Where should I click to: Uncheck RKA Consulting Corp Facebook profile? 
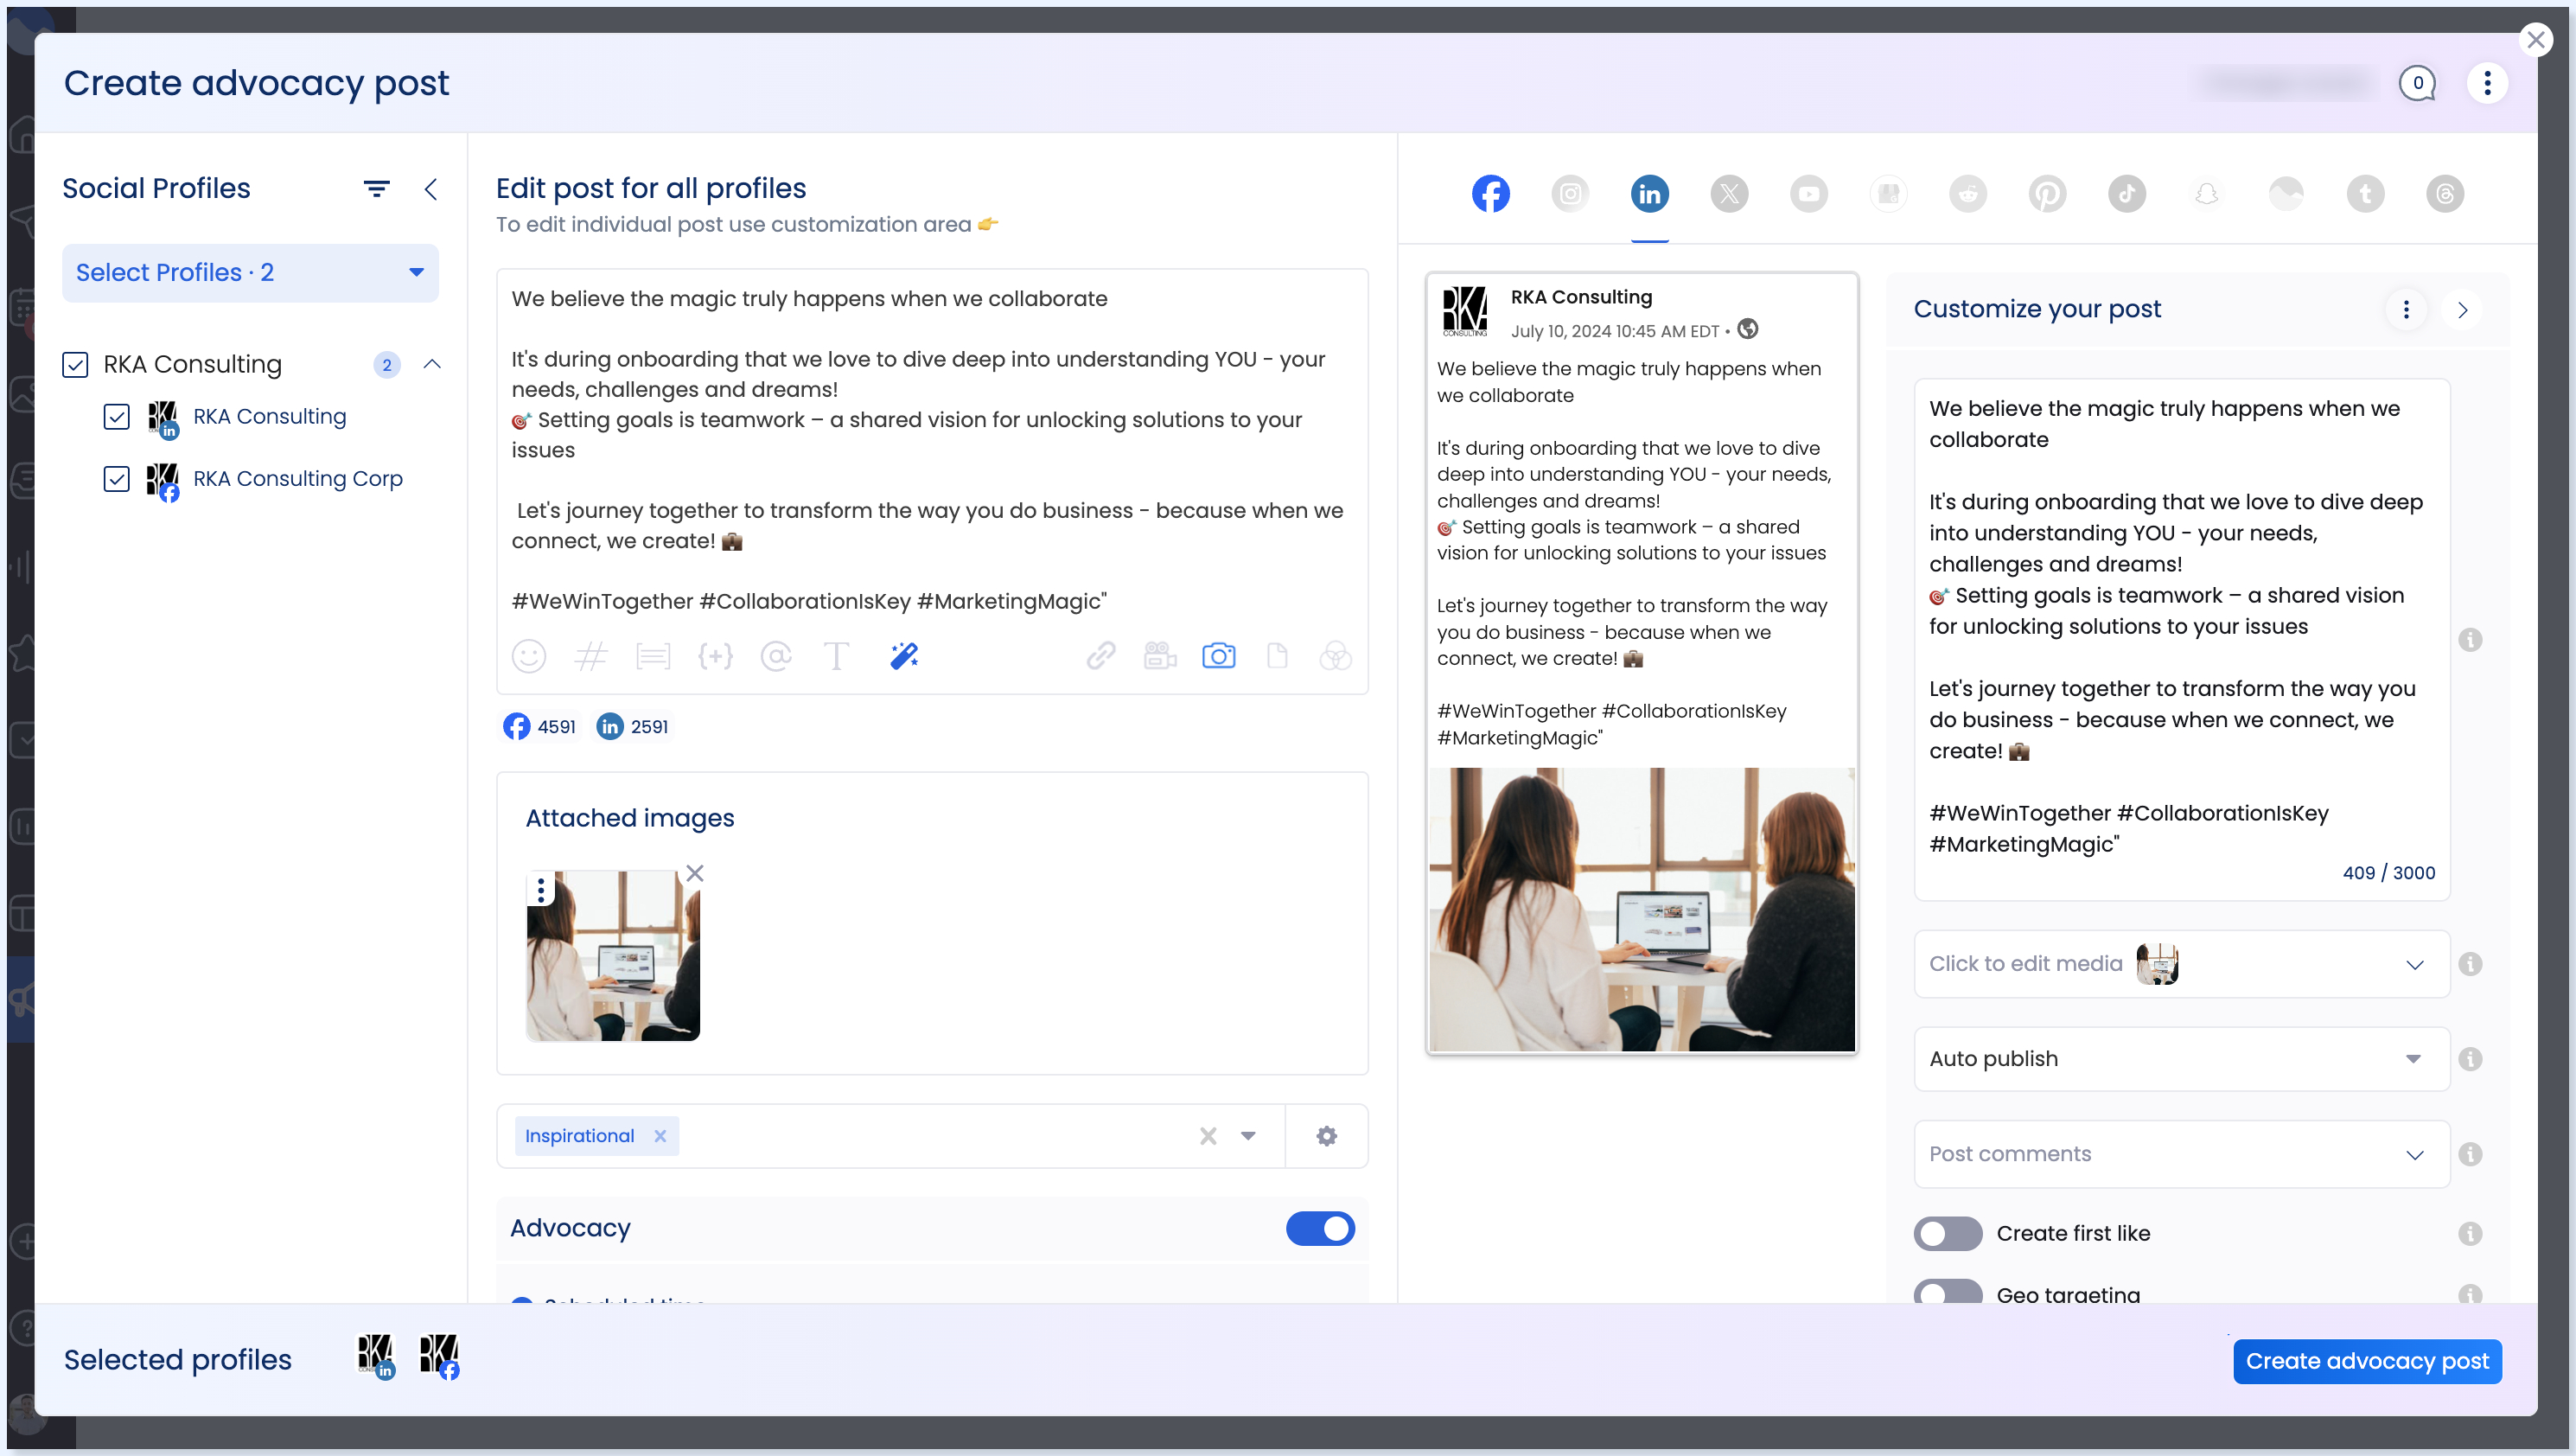116,479
